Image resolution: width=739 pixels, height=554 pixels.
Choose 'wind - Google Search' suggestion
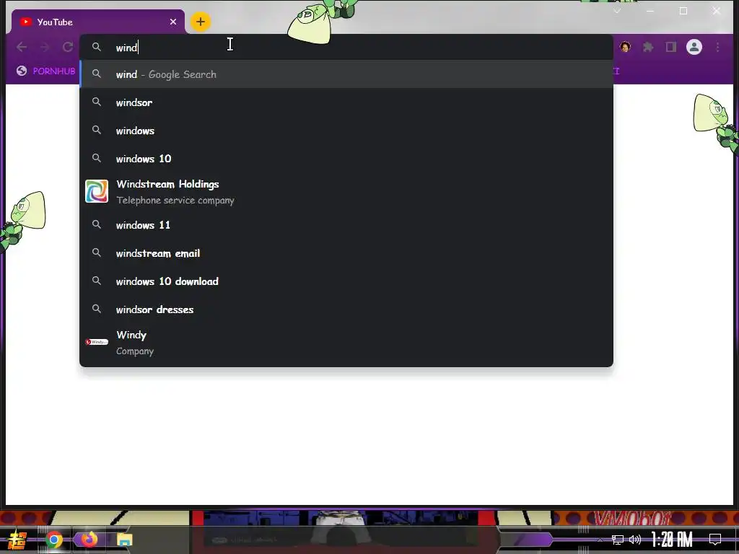pyautogui.click(x=346, y=74)
